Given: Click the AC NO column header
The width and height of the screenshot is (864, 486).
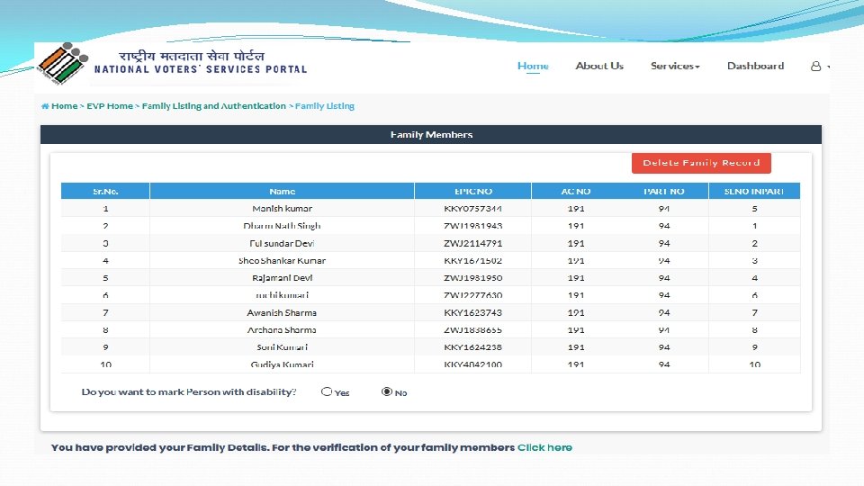Looking at the screenshot, I should coord(575,191).
